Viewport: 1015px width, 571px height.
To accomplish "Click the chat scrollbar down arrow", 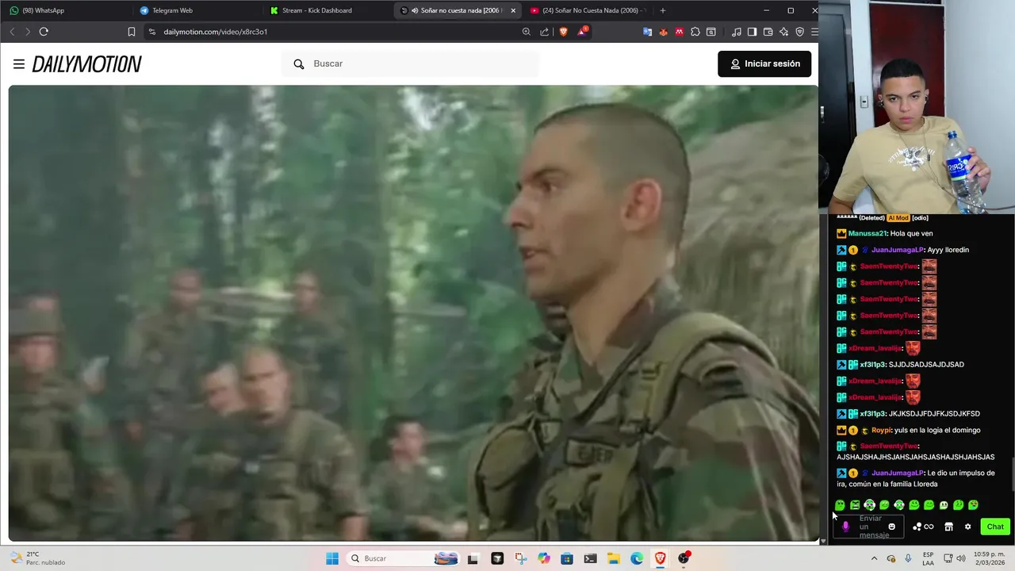I will pyautogui.click(x=823, y=541).
